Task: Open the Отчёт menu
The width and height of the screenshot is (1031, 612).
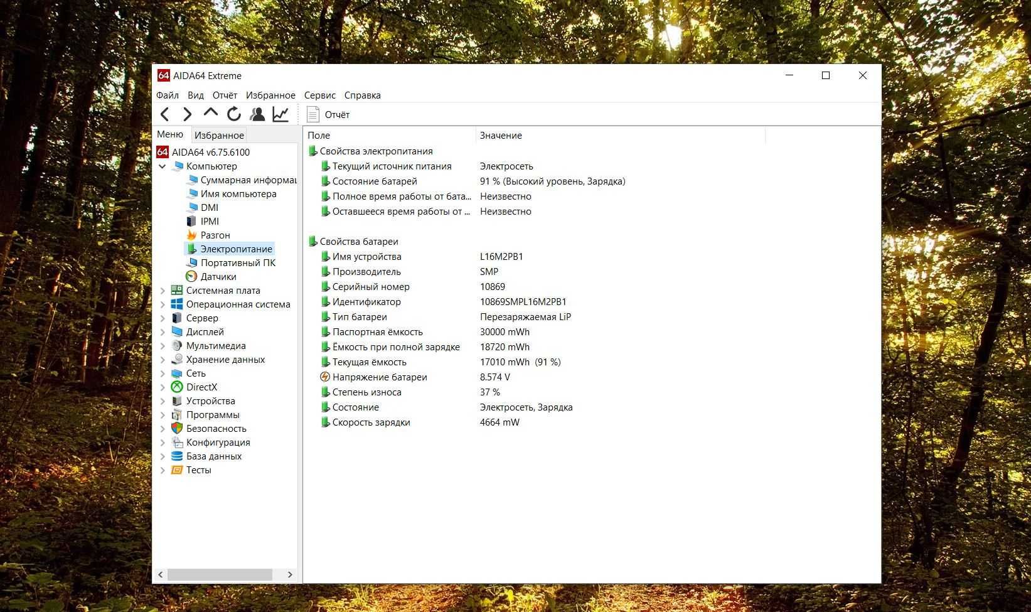Action: (225, 95)
